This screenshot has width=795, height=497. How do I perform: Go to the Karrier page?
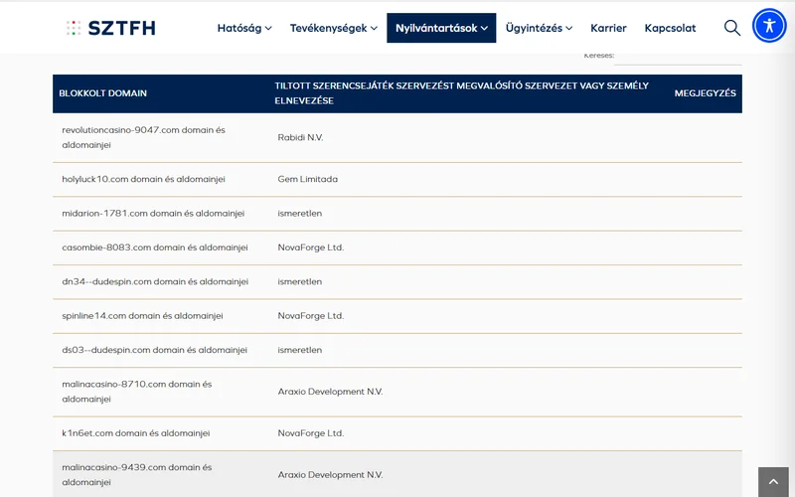click(x=608, y=28)
